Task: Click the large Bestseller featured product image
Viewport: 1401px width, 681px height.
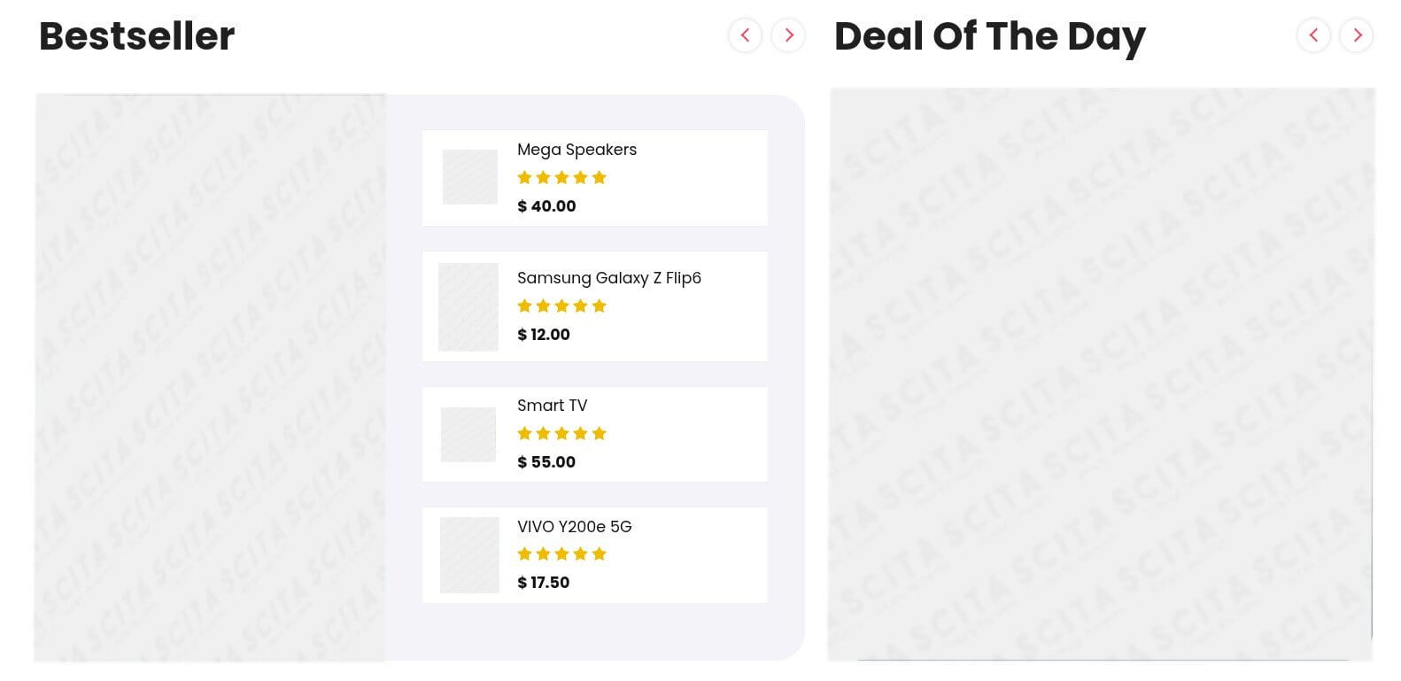Action: pos(211,376)
